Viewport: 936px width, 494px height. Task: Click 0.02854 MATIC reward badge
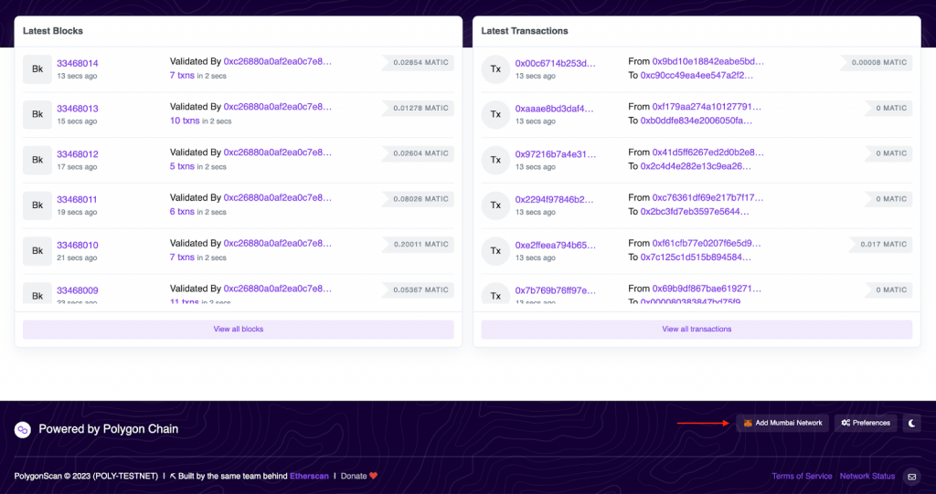tap(418, 63)
